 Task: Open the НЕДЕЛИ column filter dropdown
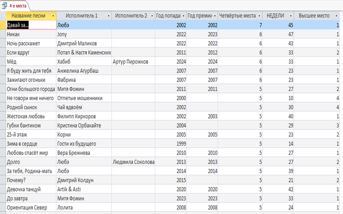pyautogui.click(x=291, y=16)
